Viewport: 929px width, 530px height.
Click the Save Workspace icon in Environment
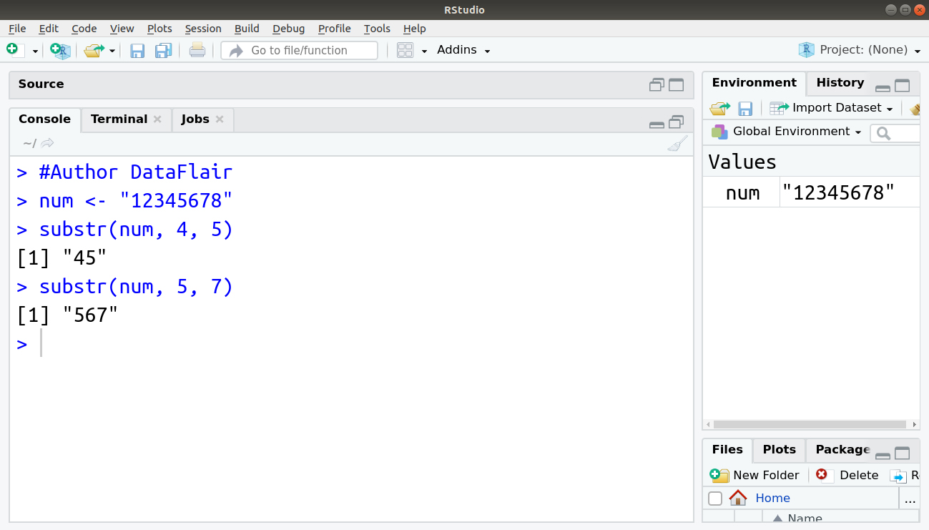point(745,108)
